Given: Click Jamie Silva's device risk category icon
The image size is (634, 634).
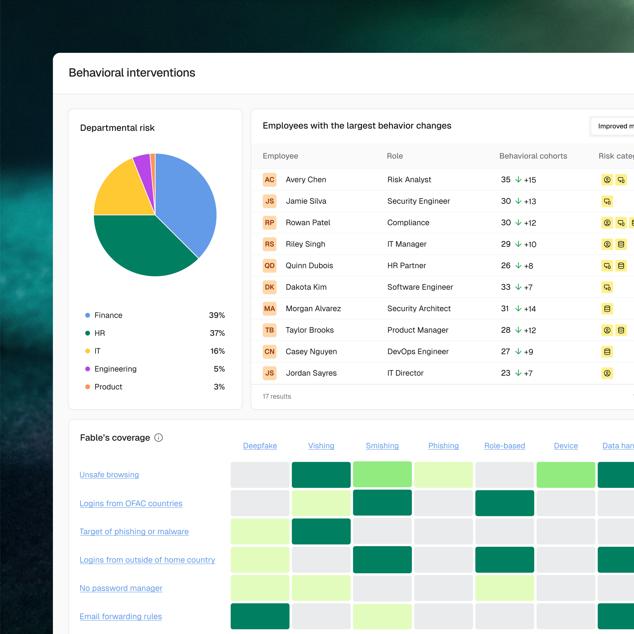Looking at the screenshot, I should (x=607, y=201).
